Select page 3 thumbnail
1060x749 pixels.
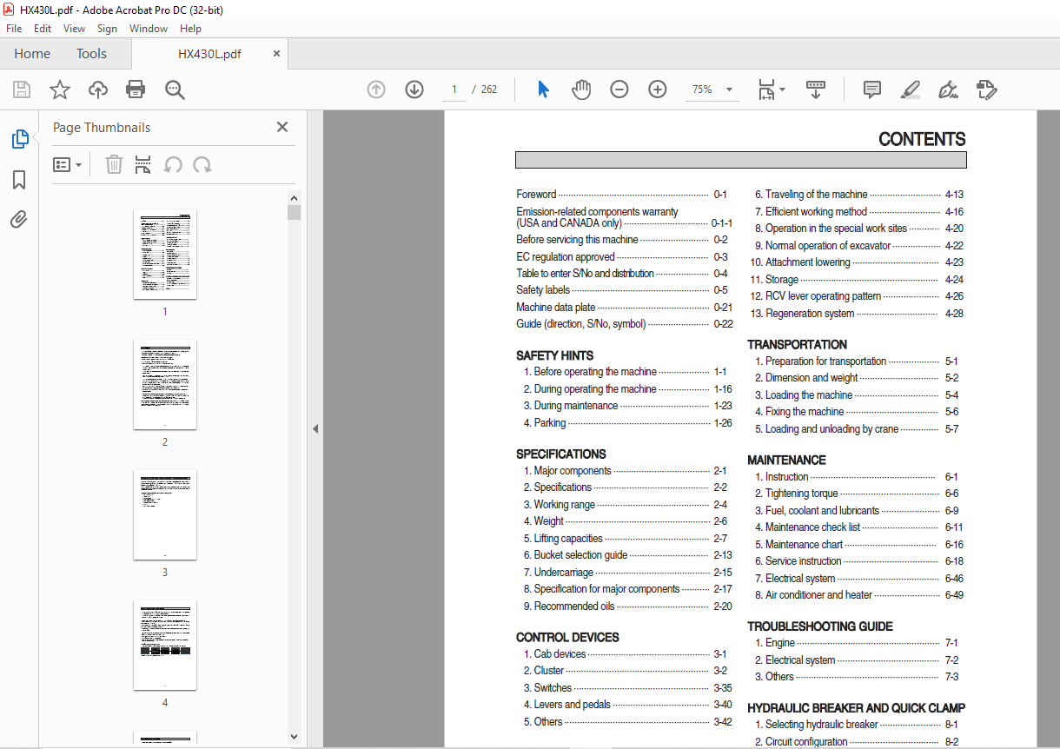click(165, 514)
